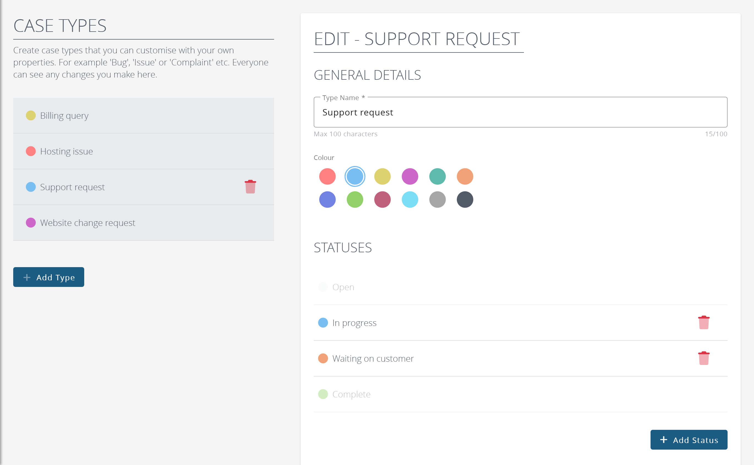Click the blue dot beside In progress

(323, 323)
